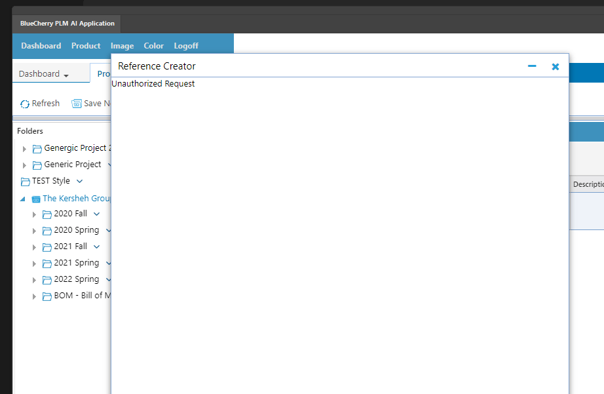Viewport: 604px width, 394px height.
Task: Expand the Generic Project tree node
Action: [x=24, y=165]
